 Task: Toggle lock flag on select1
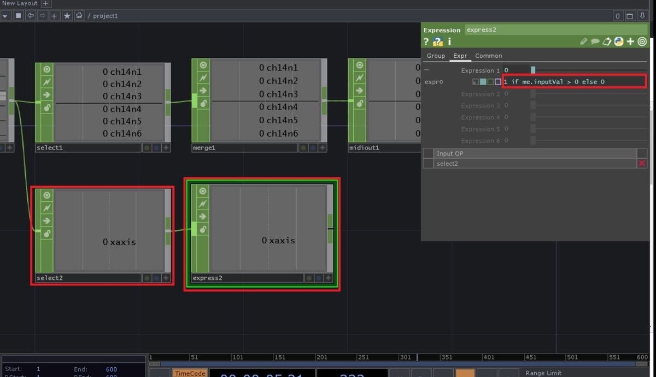tap(47, 107)
